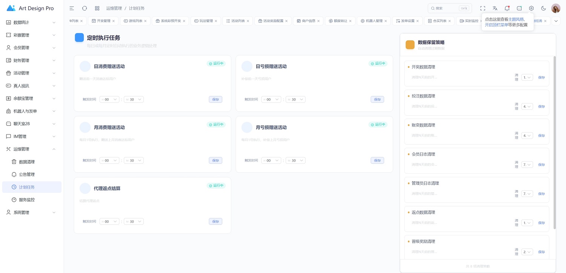
Task: Open the hour dropdown for 日消费赠送活动
Action: 109,99
